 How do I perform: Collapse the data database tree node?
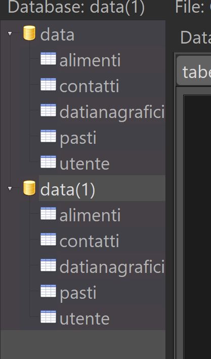click(10, 33)
